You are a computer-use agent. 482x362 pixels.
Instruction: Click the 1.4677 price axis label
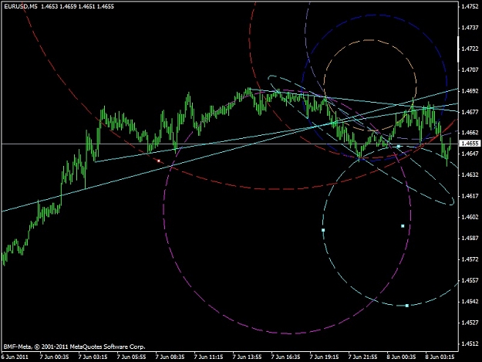point(470,112)
